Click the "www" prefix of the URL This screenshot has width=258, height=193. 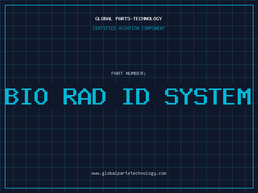pos(95,173)
